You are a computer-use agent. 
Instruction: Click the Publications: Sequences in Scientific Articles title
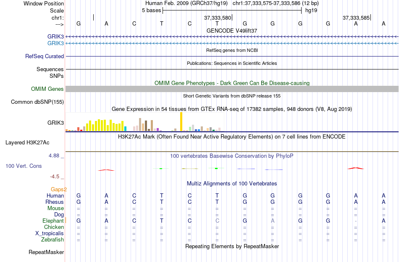232,63
